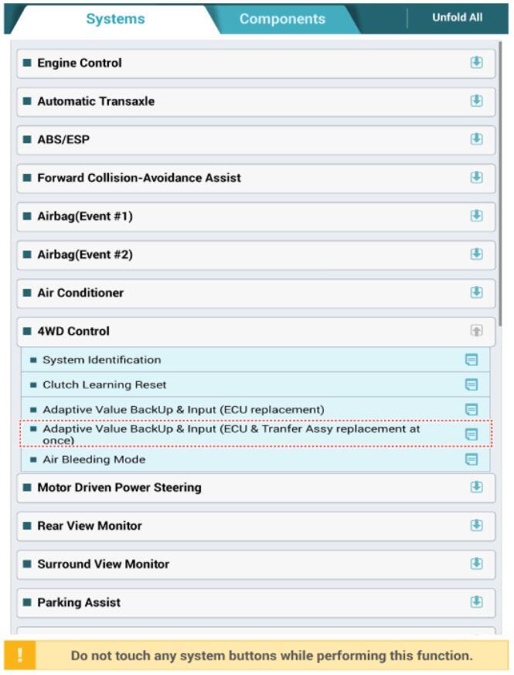
Task: Switch to the Components tab
Action: coord(282,19)
